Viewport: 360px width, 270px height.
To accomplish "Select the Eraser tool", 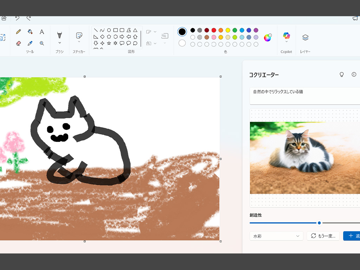I will (x=19, y=43).
